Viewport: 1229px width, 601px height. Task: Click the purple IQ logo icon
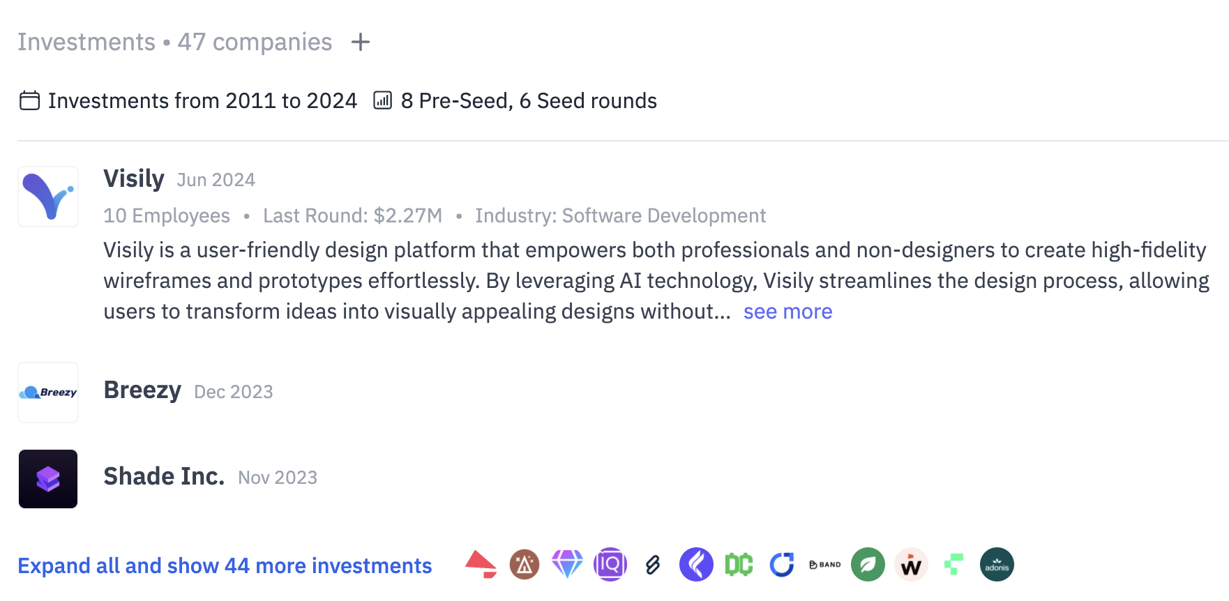tap(610, 565)
